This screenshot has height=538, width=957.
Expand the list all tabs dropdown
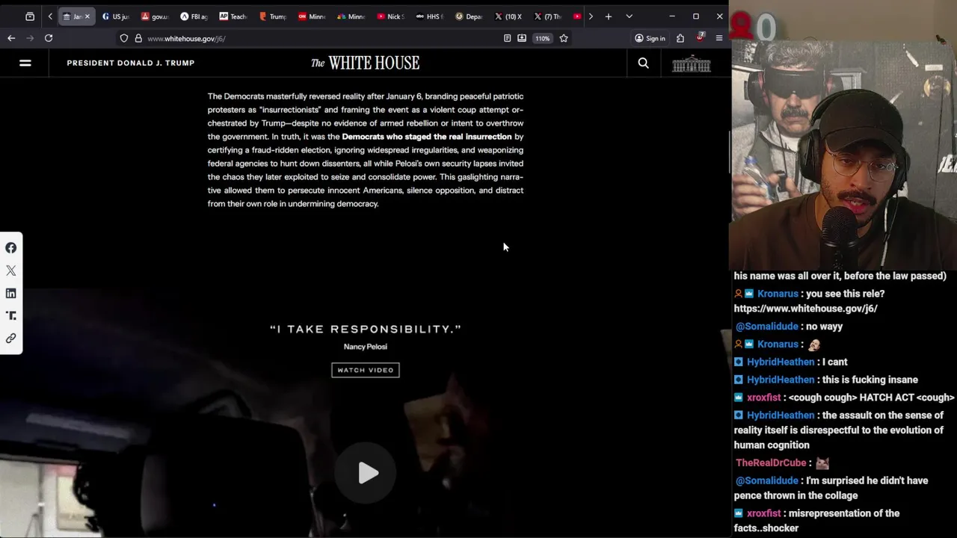coord(629,16)
